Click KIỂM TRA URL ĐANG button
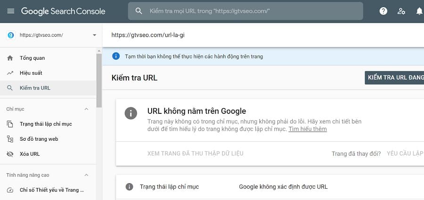Viewport: 424px width, 200px height. 394,78
